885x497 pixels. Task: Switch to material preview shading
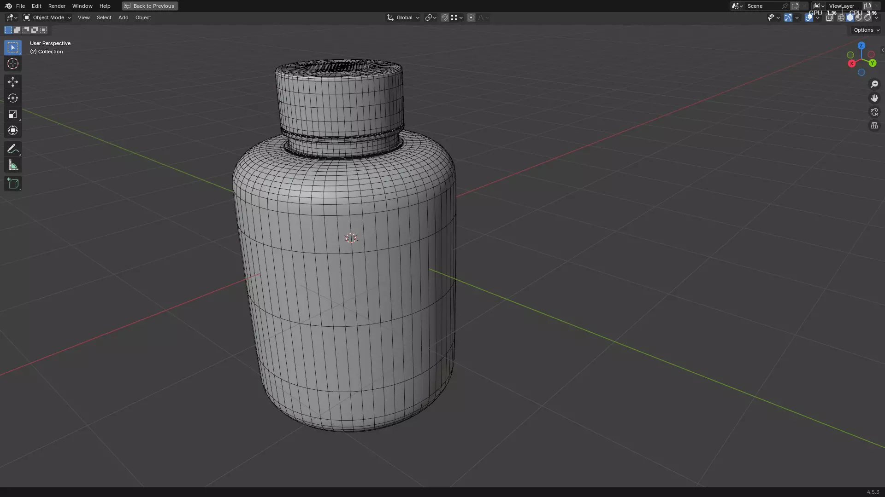pyautogui.click(x=859, y=17)
